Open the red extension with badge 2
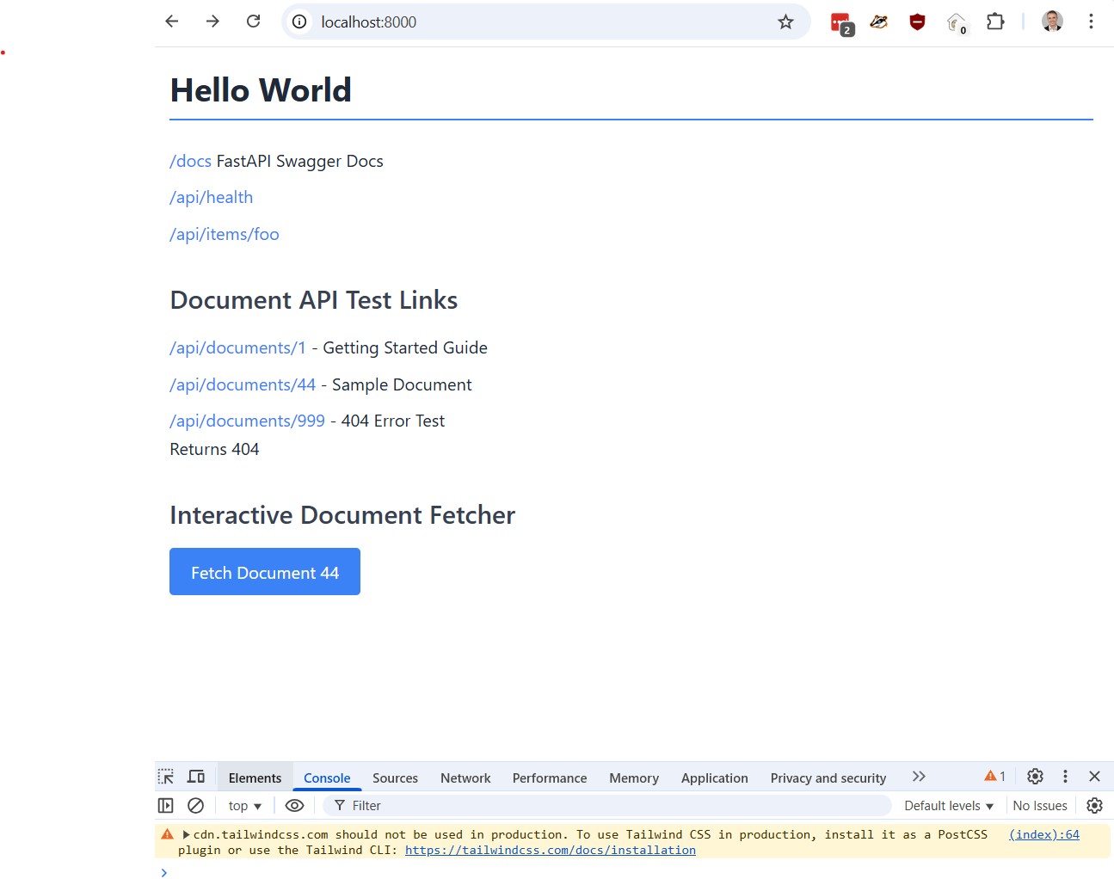The image size is (1114, 879). pyautogui.click(x=841, y=23)
